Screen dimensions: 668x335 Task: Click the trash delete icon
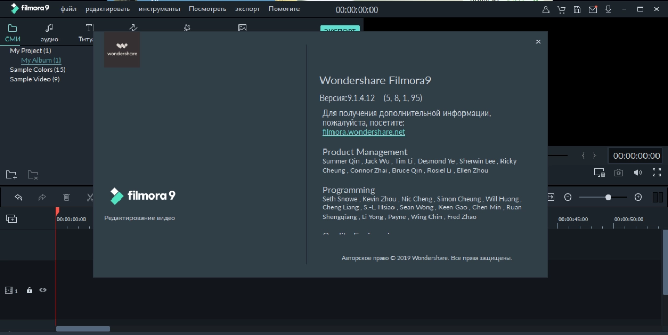tap(66, 197)
